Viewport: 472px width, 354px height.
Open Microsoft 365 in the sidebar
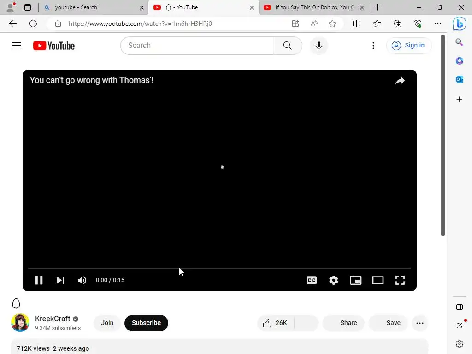460,61
